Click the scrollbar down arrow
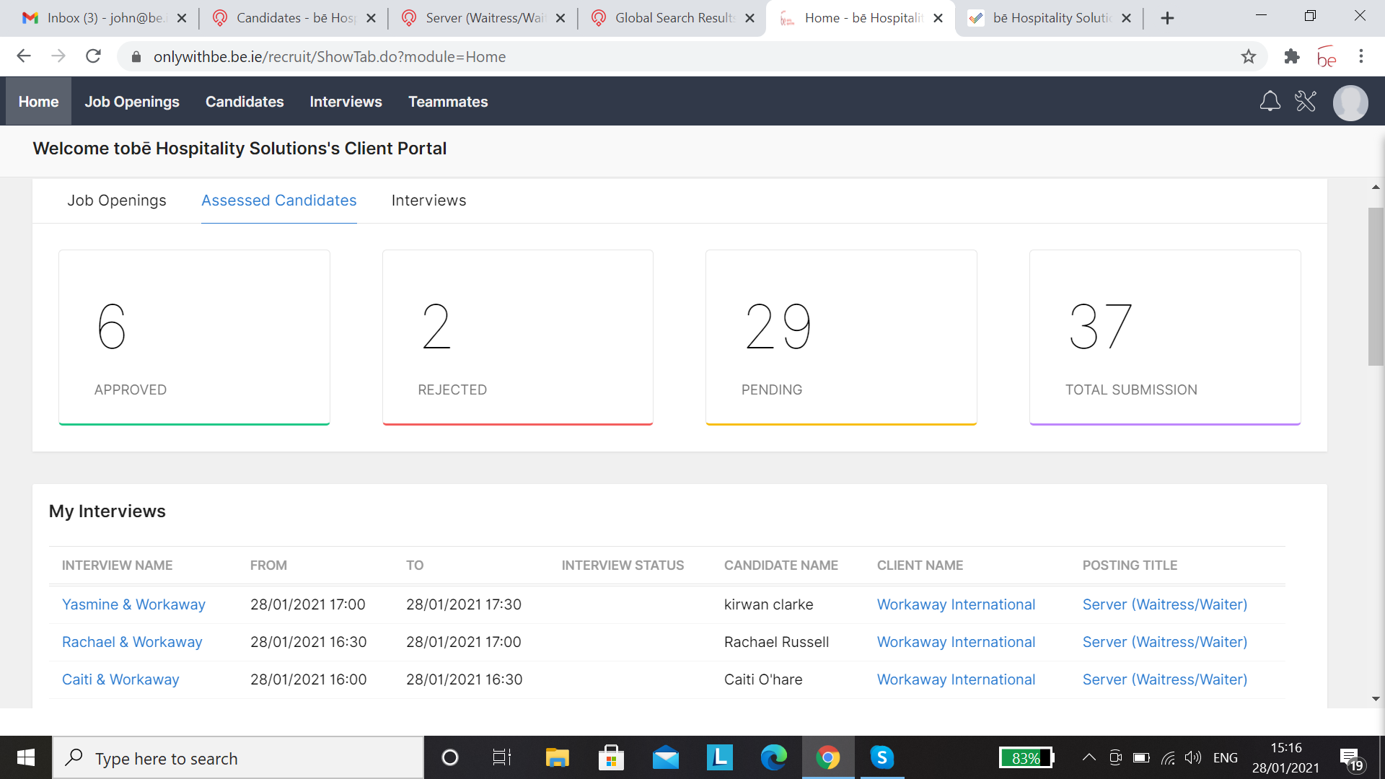This screenshot has width=1385, height=779. (x=1376, y=698)
